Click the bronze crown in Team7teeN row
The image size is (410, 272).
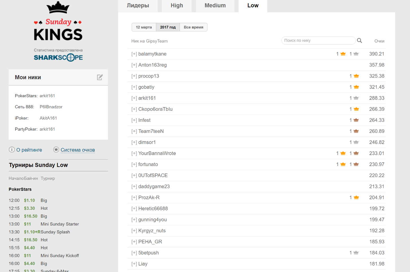click(x=356, y=131)
